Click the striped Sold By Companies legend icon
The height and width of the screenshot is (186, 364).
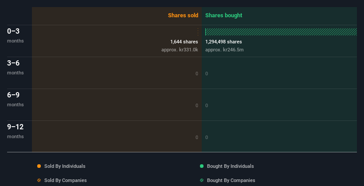pos(39,180)
